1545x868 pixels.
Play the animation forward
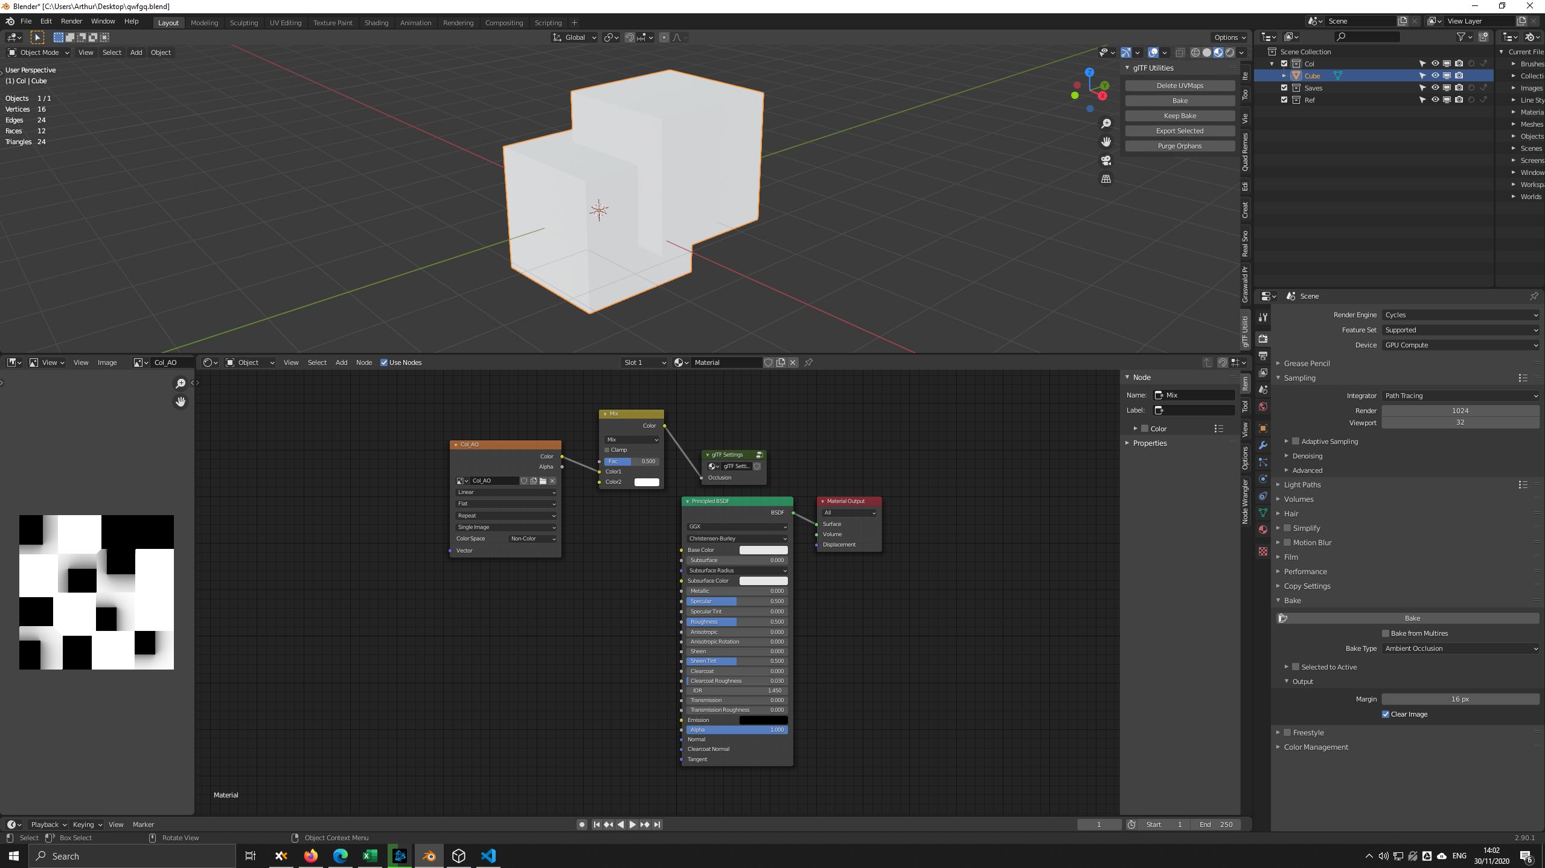tap(632, 825)
